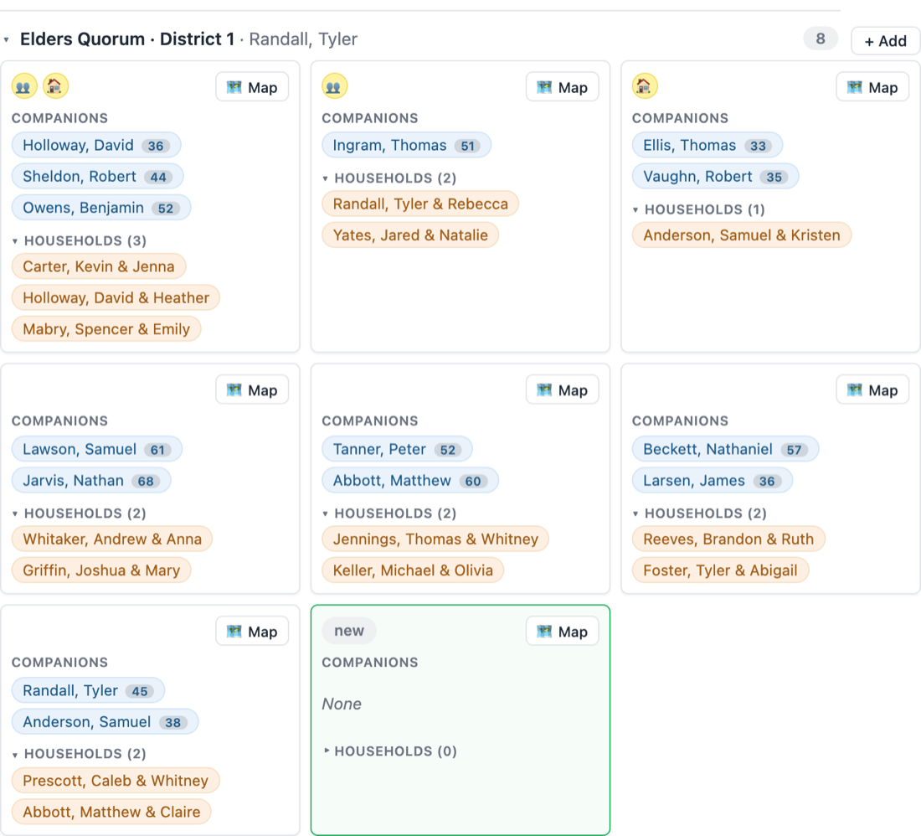The image size is (921, 836).
Task: Select companion chip Holloway, David 36
Action: (x=96, y=145)
